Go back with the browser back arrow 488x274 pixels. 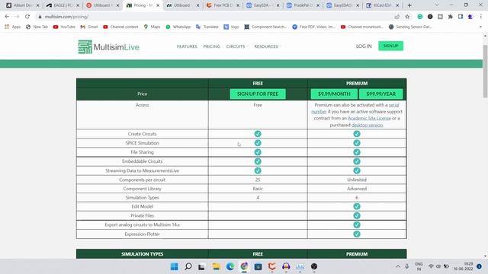7,17
